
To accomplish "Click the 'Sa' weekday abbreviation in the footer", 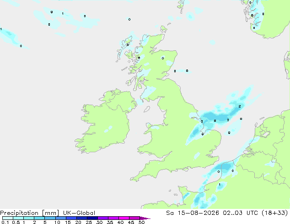I will [x=170, y=213].
